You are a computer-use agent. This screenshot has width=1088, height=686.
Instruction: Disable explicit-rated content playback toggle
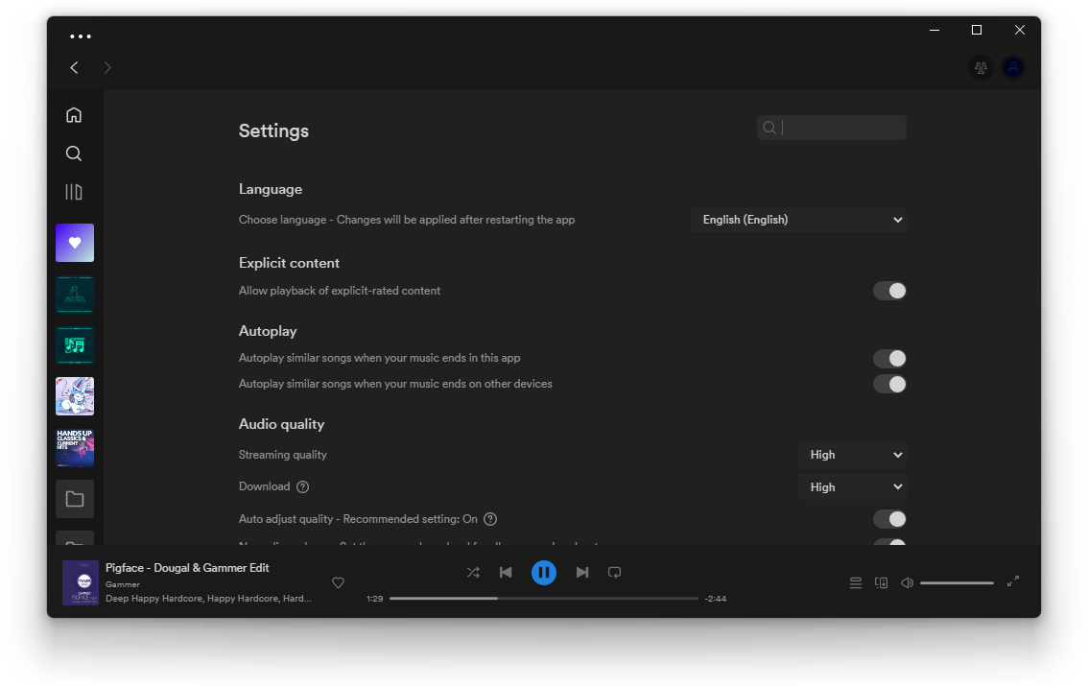889,291
